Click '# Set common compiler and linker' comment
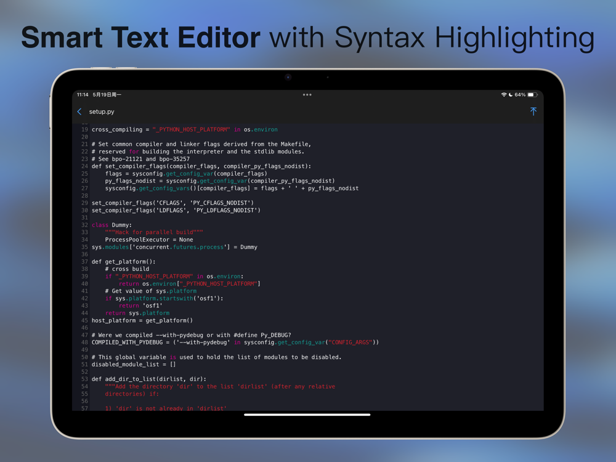The height and width of the screenshot is (462, 616). pos(201,144)
